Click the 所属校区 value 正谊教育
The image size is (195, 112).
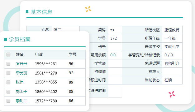point(172,30)
